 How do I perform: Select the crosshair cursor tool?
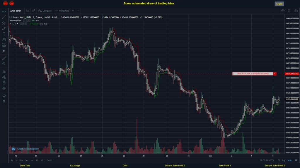click(4, 11)
